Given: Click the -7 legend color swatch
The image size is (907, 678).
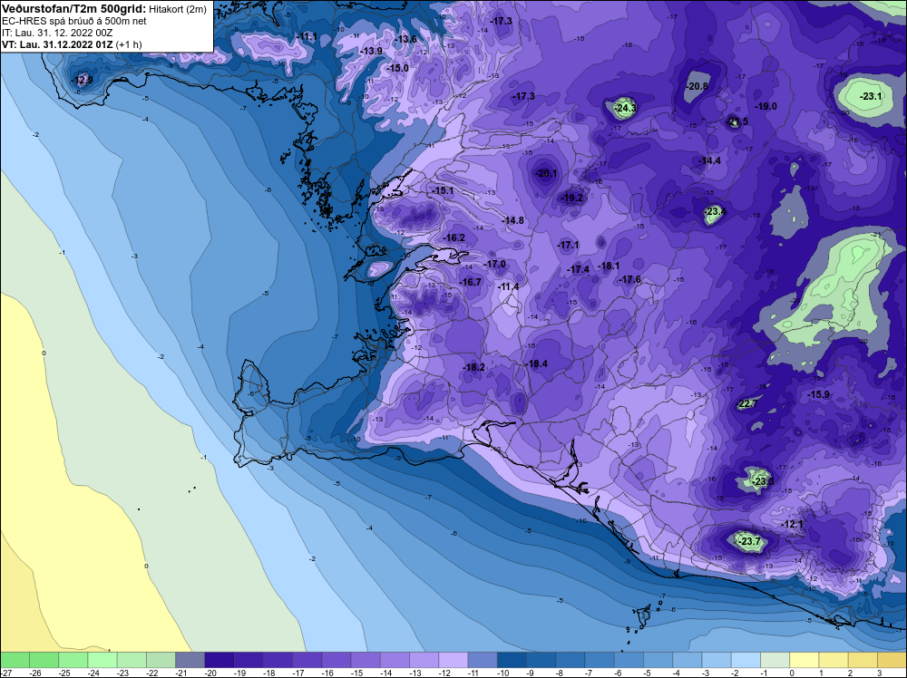Looking at the screenshot, I should 600,660.
